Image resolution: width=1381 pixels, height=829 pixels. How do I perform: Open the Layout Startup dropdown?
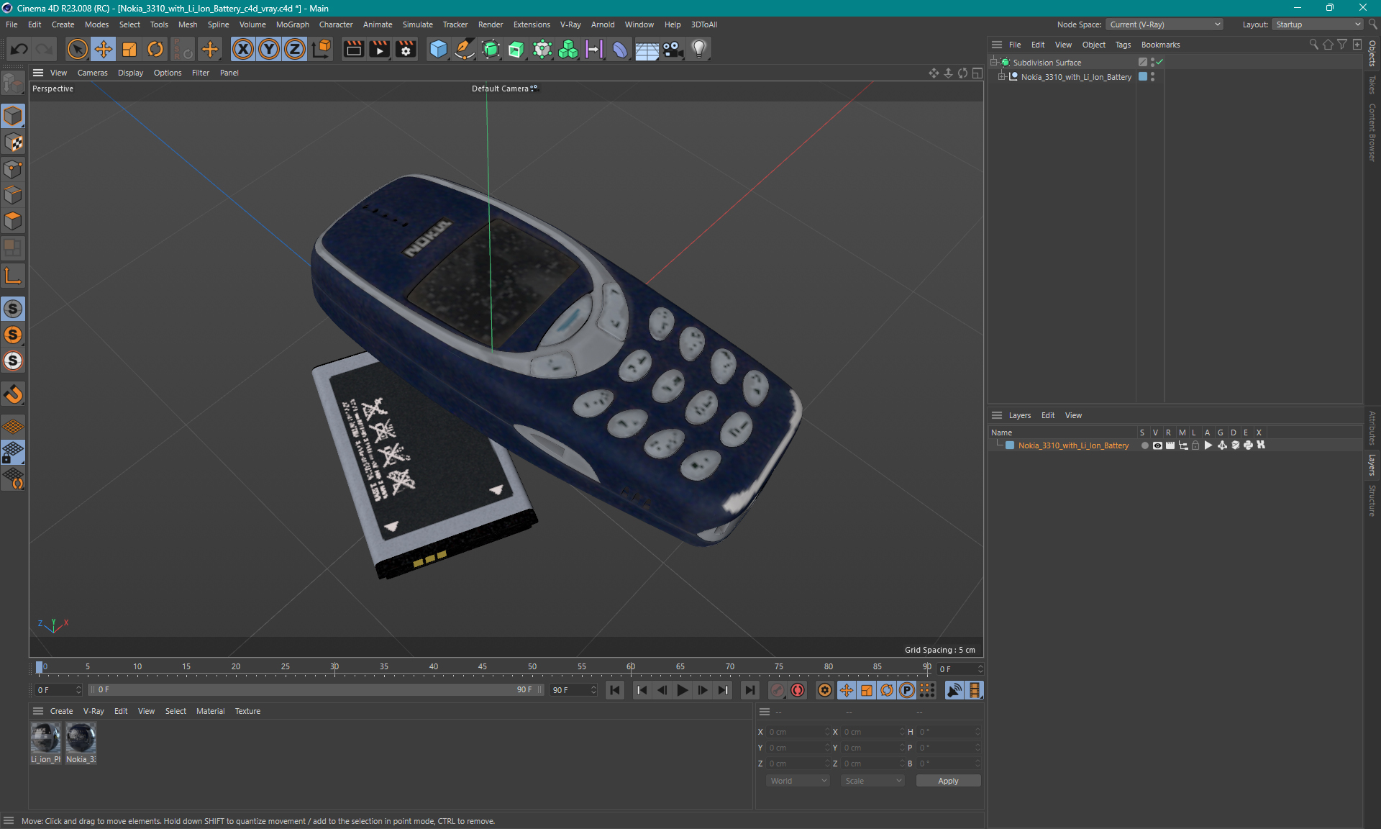click(1318, 24)
